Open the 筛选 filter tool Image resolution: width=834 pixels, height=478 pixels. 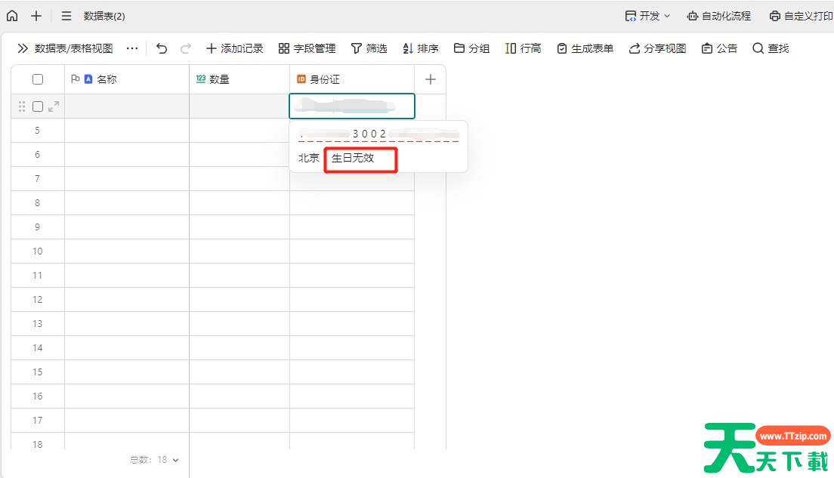369,48
